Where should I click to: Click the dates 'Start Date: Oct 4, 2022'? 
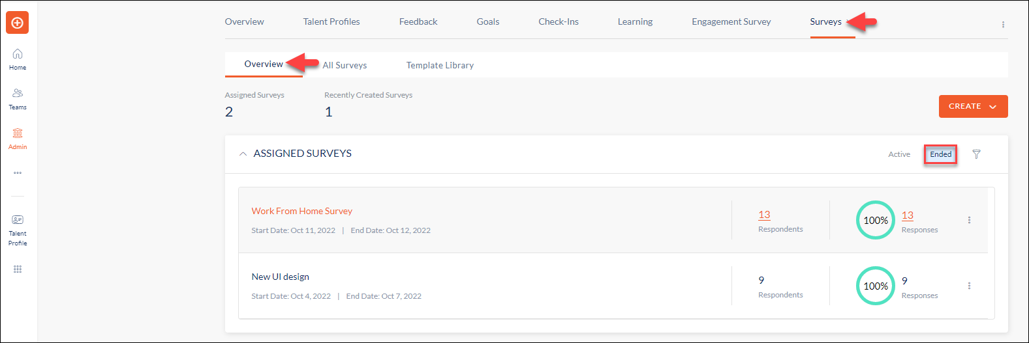(x=291, y=296)
